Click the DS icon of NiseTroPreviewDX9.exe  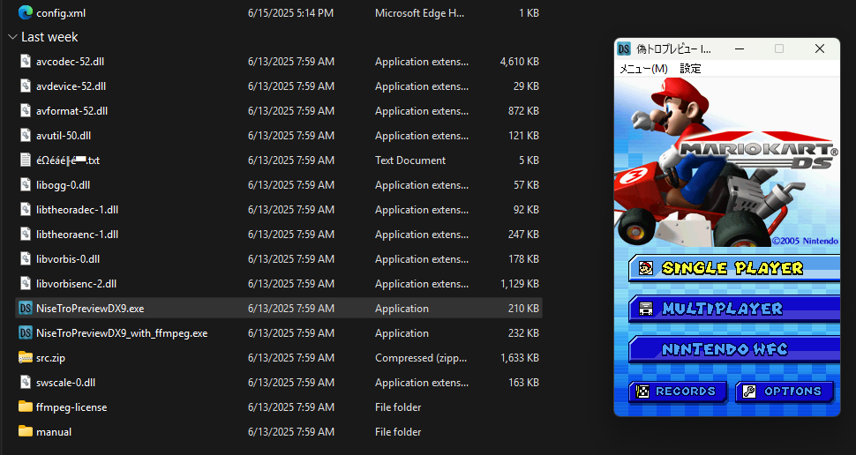click(25, 309)
